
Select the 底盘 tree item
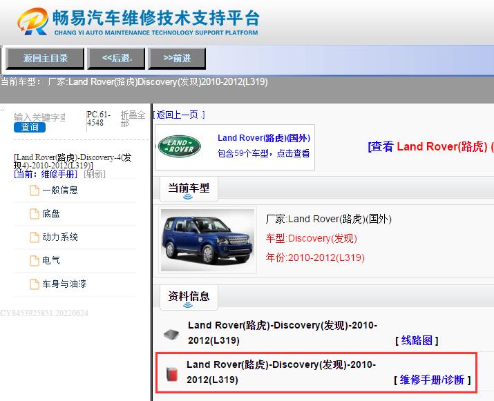coord(51,214)
